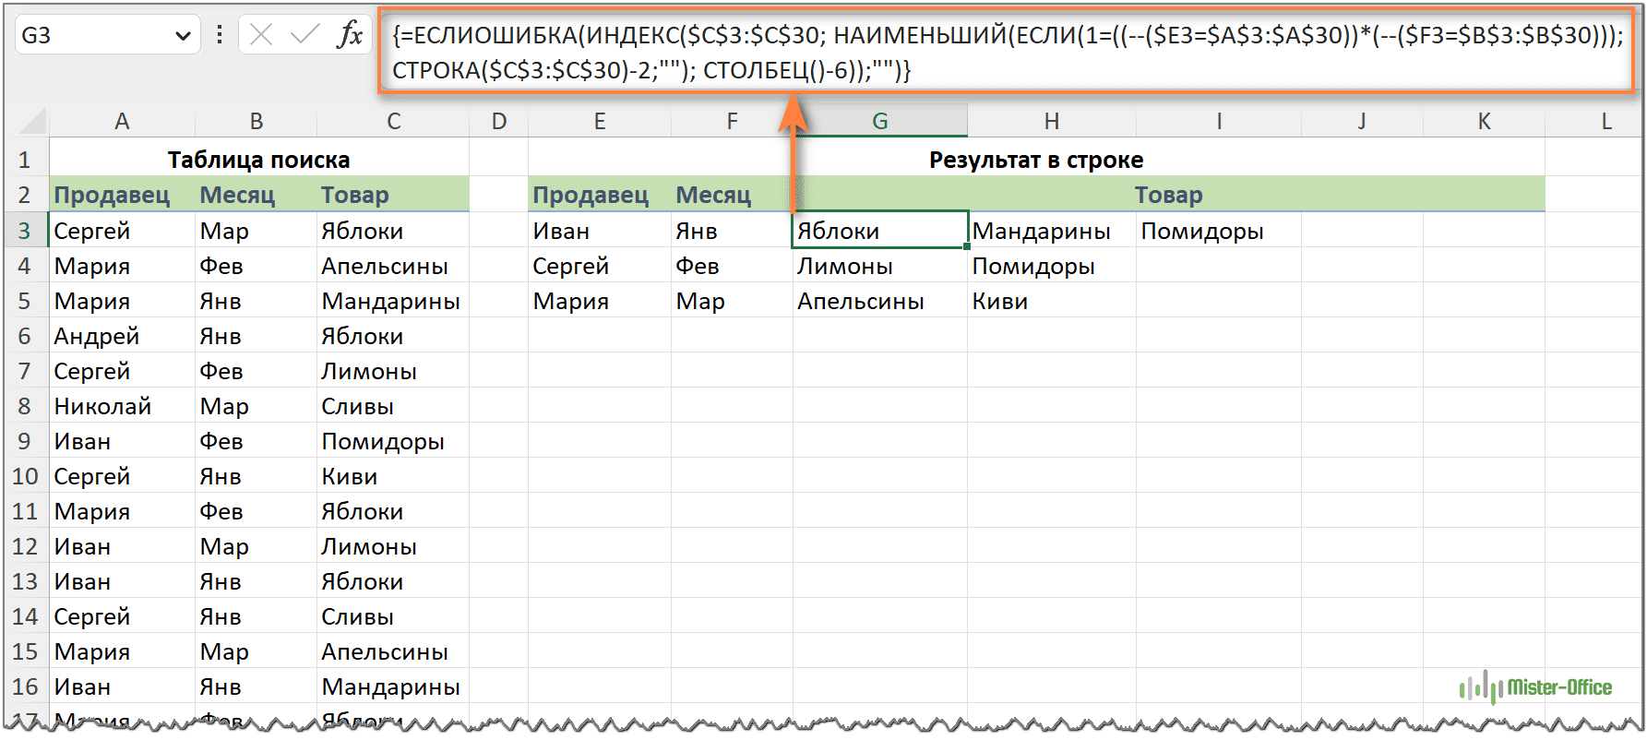Click the Select All corner triangle
The width and height of the screenshot is (1647, 740).
33,121
